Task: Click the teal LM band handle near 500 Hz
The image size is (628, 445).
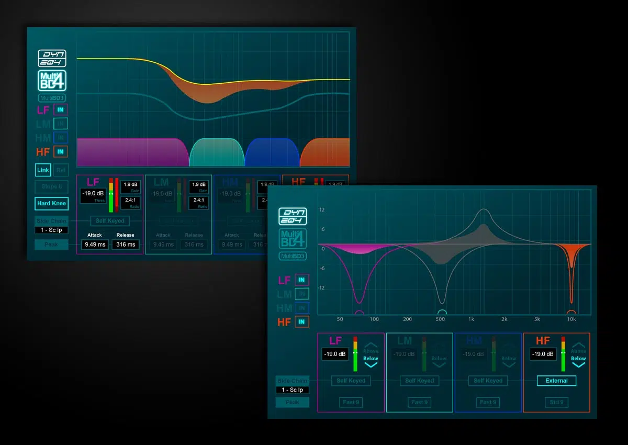Action: pyautogui.click(x=442, y=313)
